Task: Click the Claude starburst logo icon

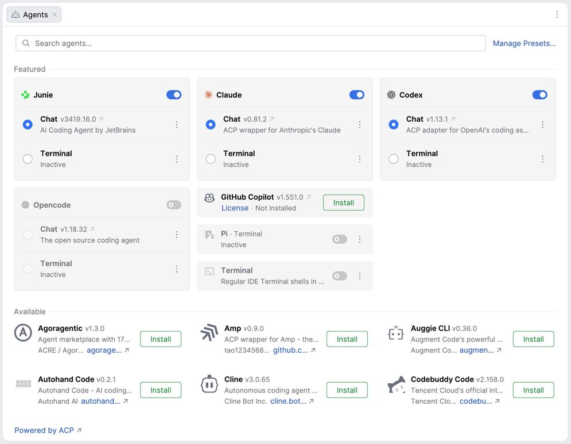Action: click(x=208, y=95)
